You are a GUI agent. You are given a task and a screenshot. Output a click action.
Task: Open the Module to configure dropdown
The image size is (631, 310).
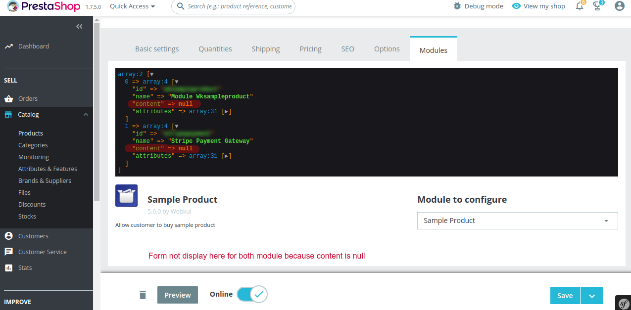[x=517, y=221]
